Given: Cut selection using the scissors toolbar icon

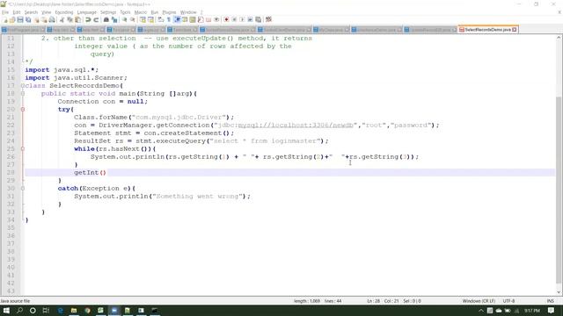Looking at the screenshot, I should coord(62,19).
